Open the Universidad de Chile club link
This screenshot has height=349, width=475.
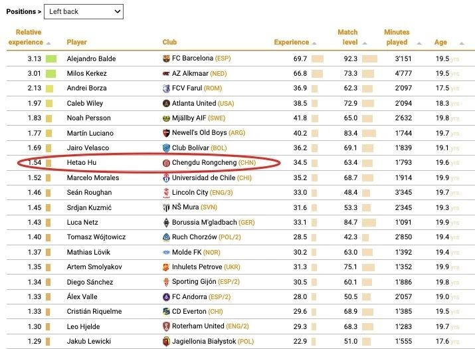210,177
